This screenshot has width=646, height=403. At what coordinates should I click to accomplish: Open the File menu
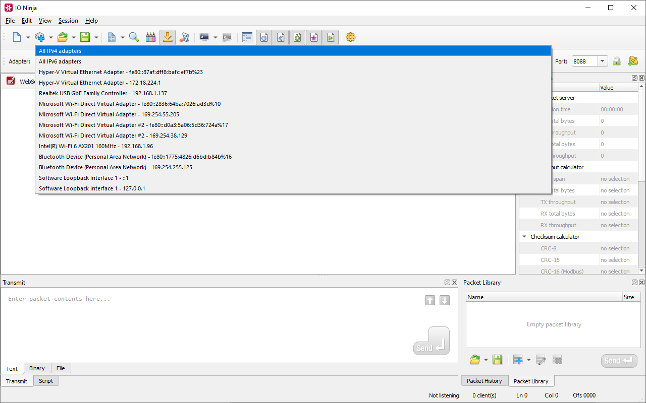coord(10,21)
